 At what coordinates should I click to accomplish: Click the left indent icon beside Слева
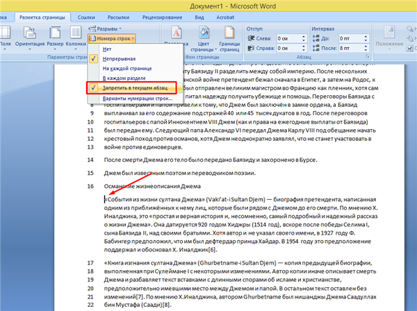[251, 38]
